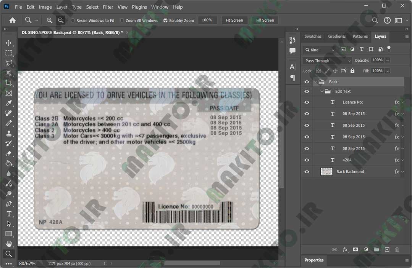The image size is (412, 268).
Task: Switch to the Swatches tab
Action: pyautogui.click(x=313, y=37)
